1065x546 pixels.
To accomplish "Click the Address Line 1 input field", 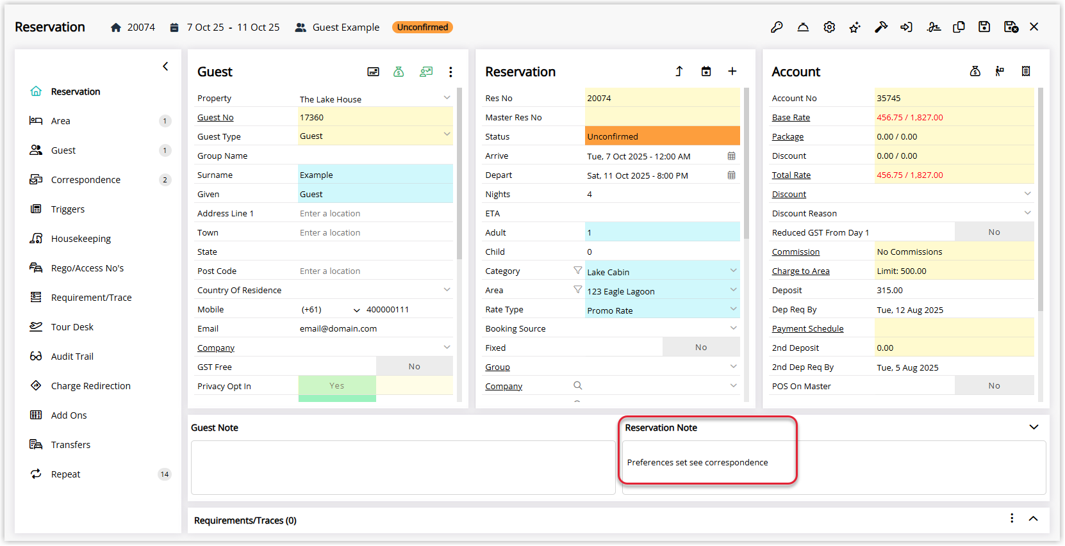I will 376,213.
